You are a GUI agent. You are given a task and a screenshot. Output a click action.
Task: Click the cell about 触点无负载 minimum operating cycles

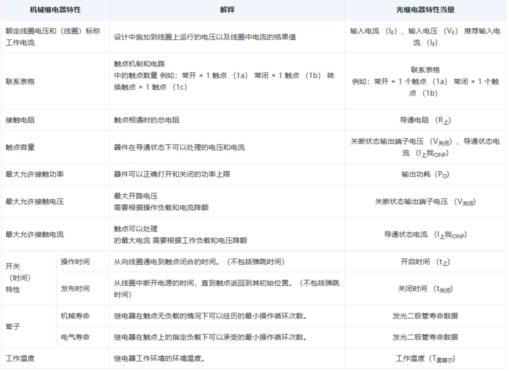227,316
